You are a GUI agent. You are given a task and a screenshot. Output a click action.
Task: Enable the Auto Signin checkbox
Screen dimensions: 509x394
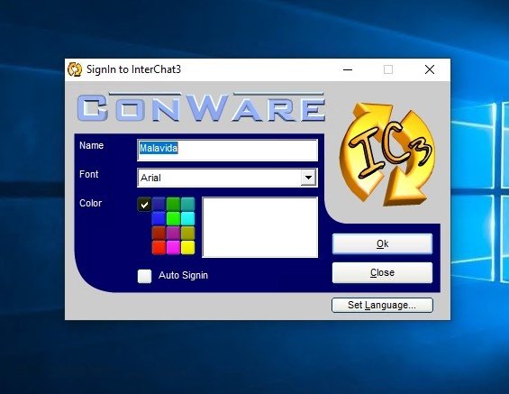coord(144,276)
